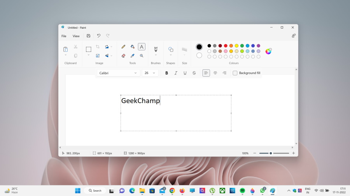Select the Fill bucket tool
The image size is (350, 196).
click(132, 46)
